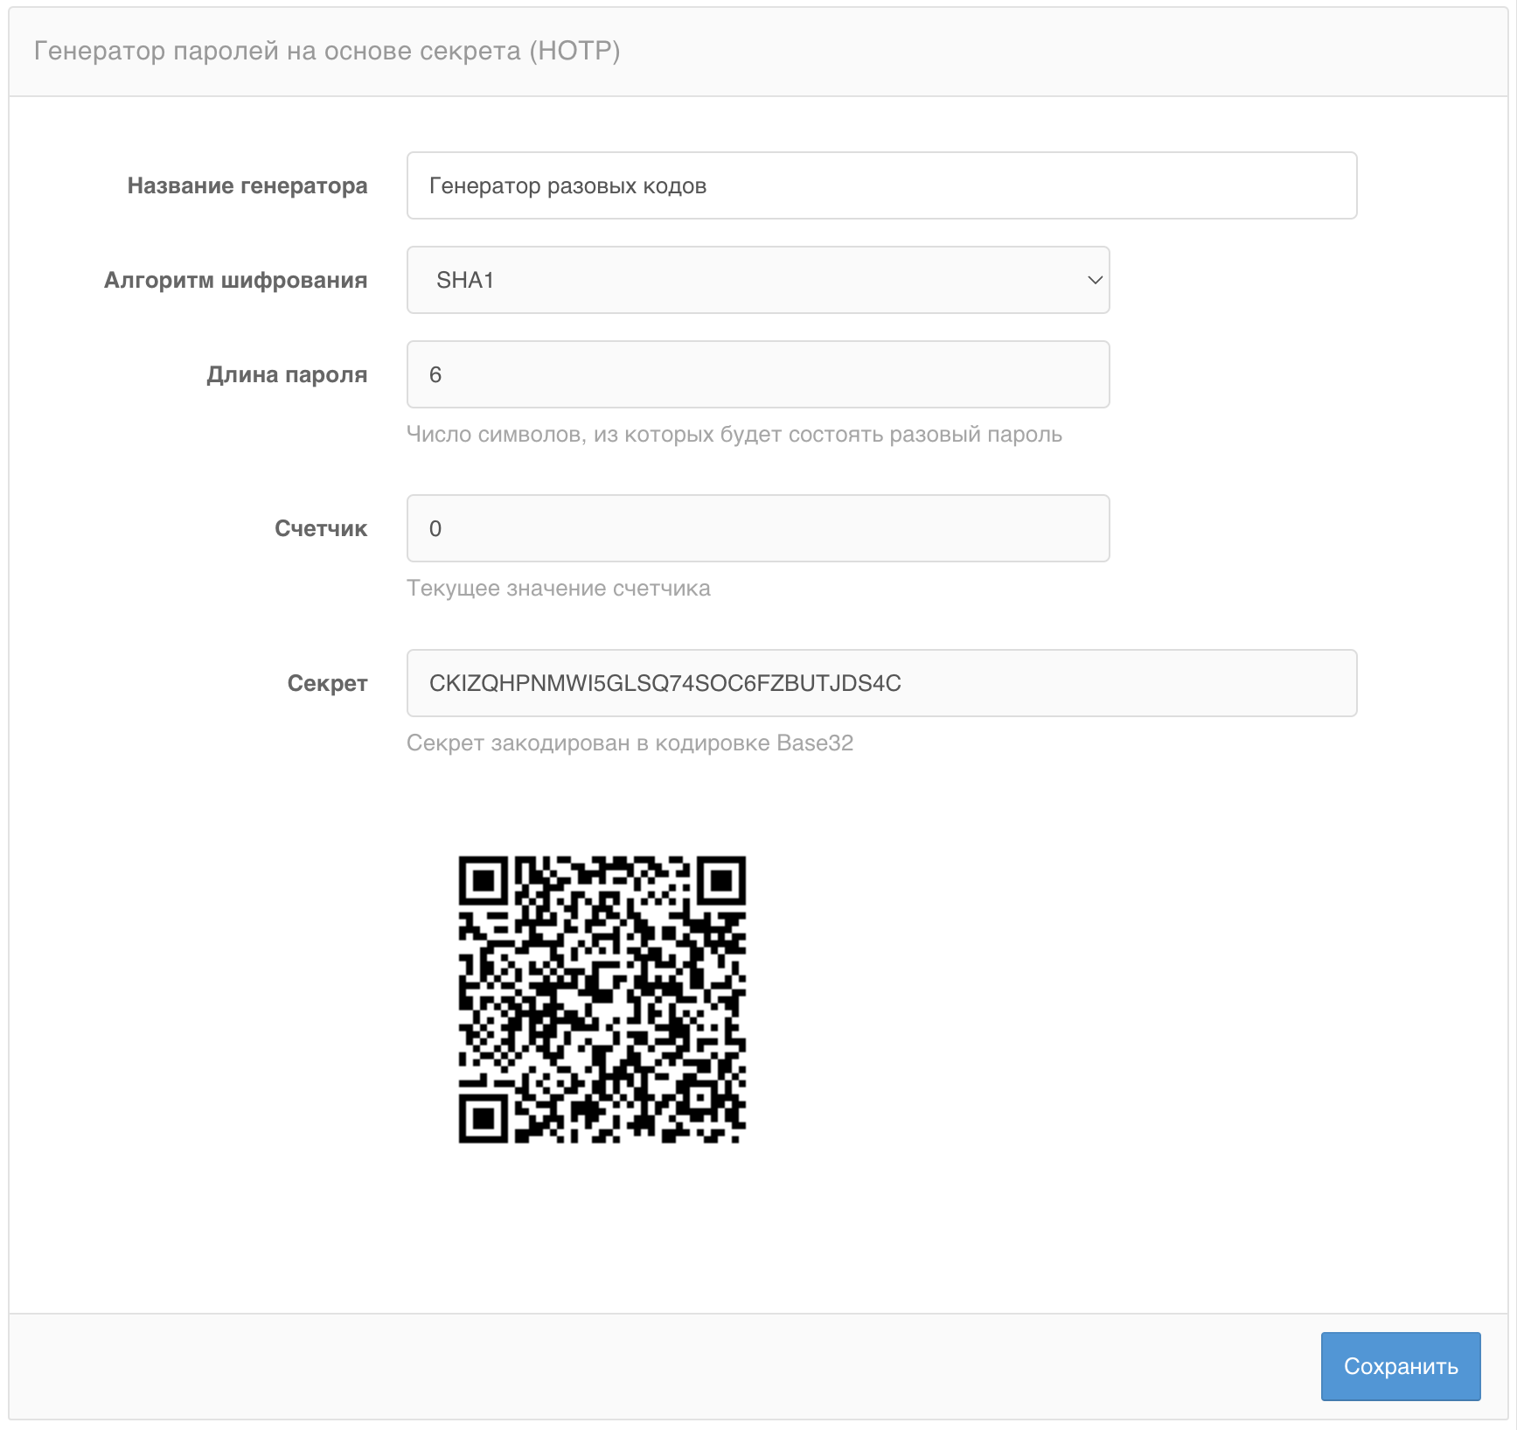Click into the Длина пароля field
Image resolution: width=1517 pixels, height=1430 pixels.
757,374
